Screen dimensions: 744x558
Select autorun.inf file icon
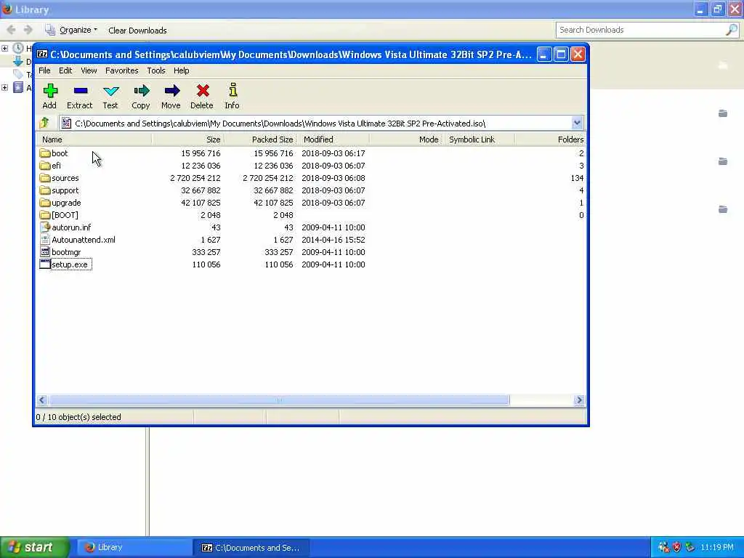coord(45,227)
